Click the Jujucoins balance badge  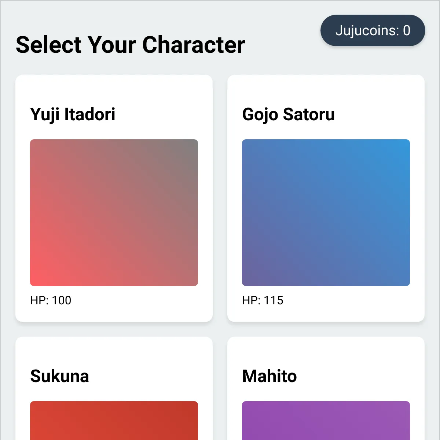click(x=373, y=30)
